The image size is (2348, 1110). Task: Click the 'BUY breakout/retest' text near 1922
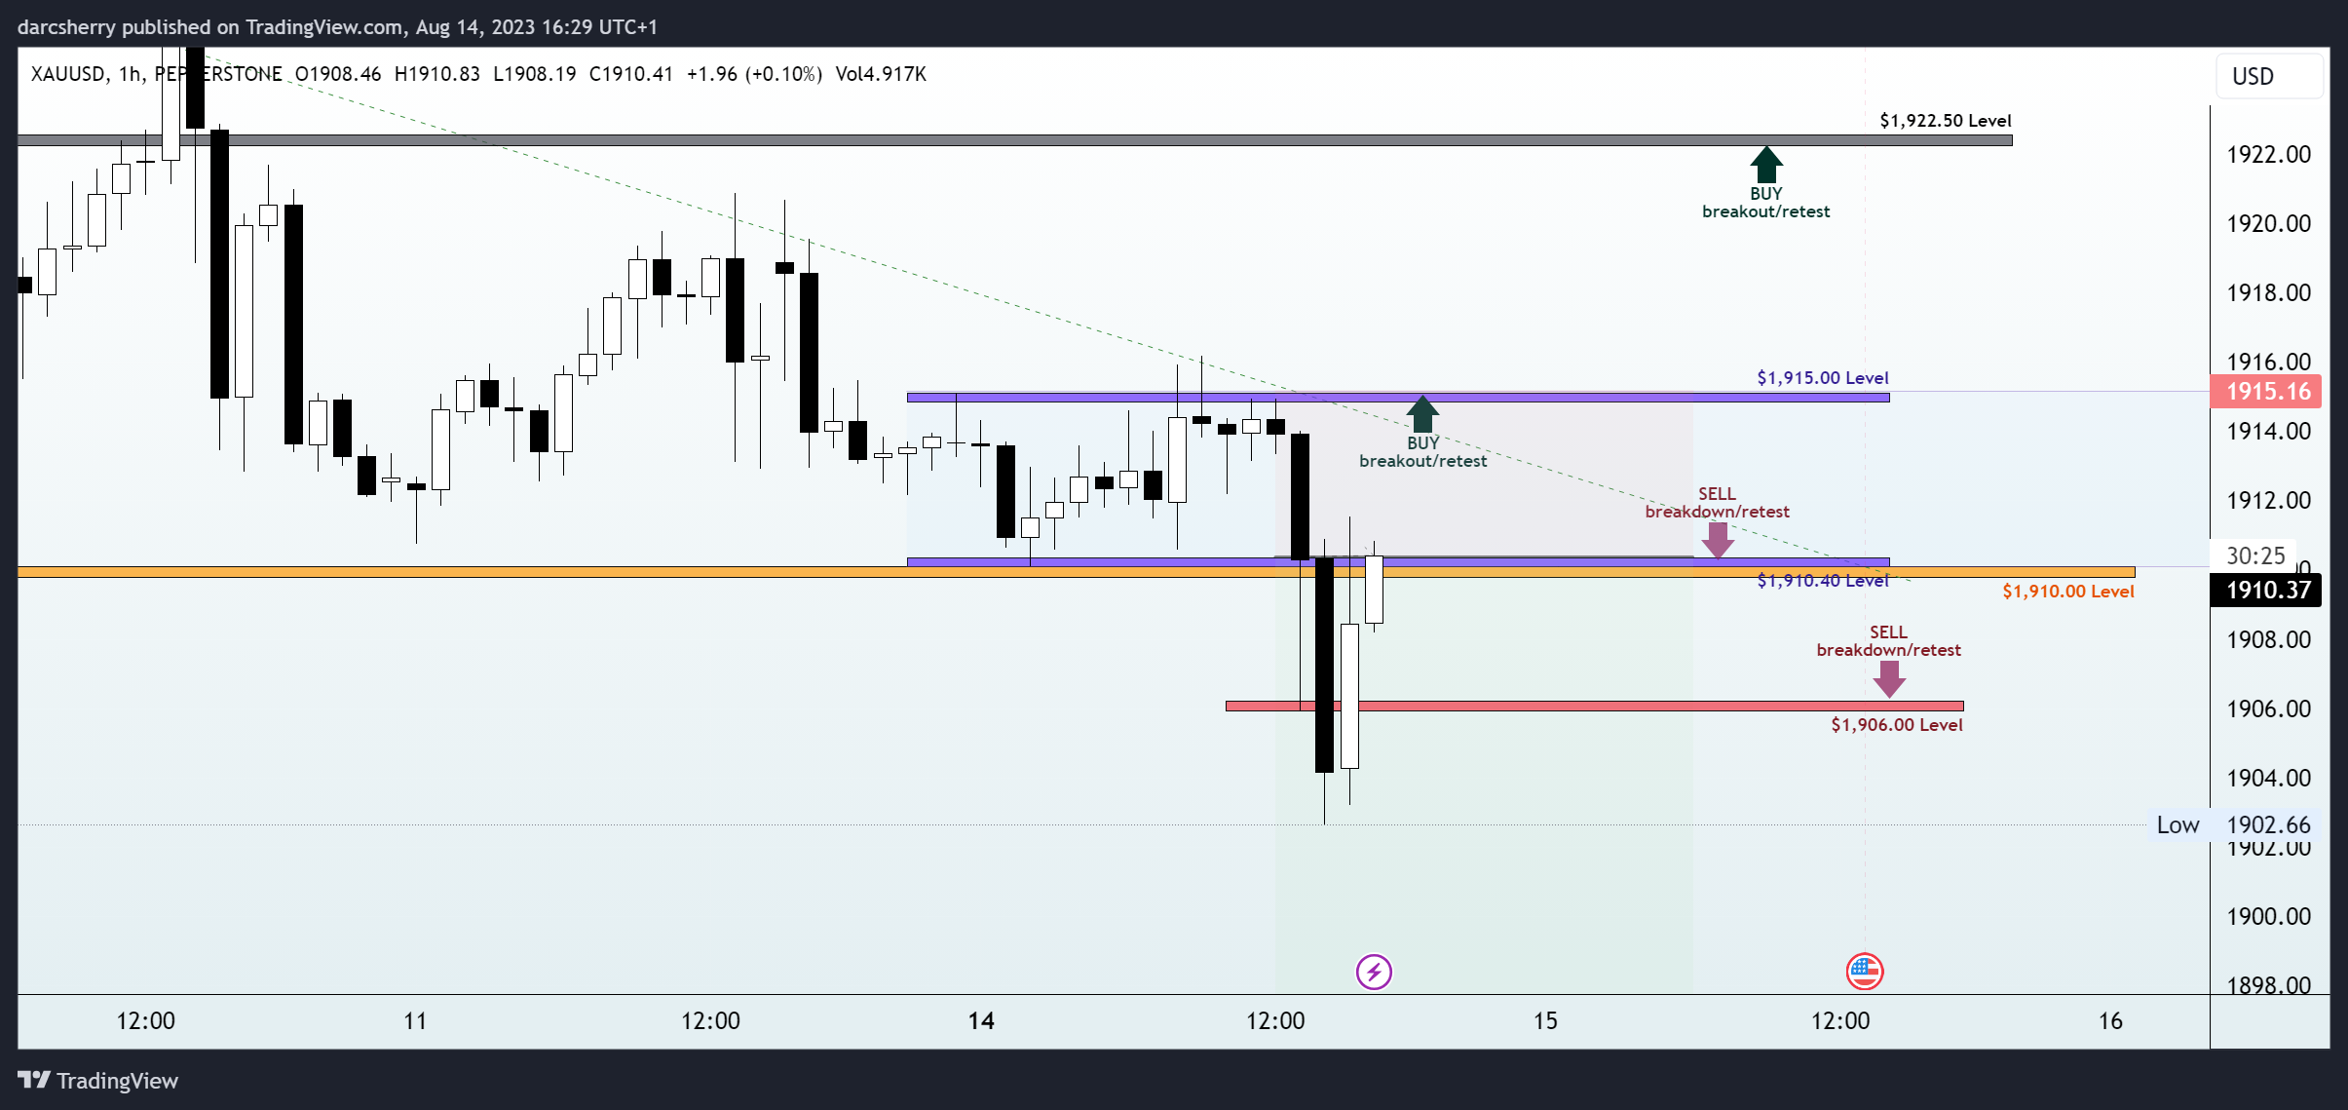point(1766,203)
